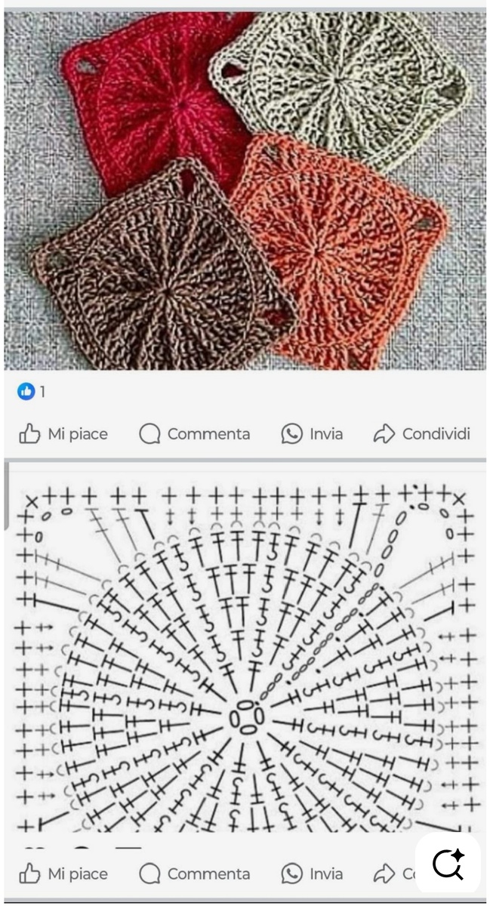Tap Commenta below the crochet diagram

coord(195,874)
